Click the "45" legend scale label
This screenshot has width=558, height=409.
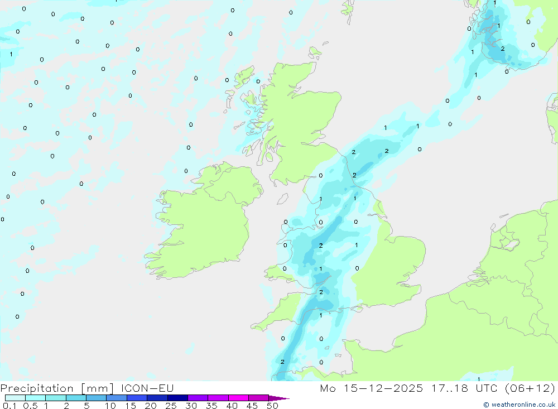point(252,406)
